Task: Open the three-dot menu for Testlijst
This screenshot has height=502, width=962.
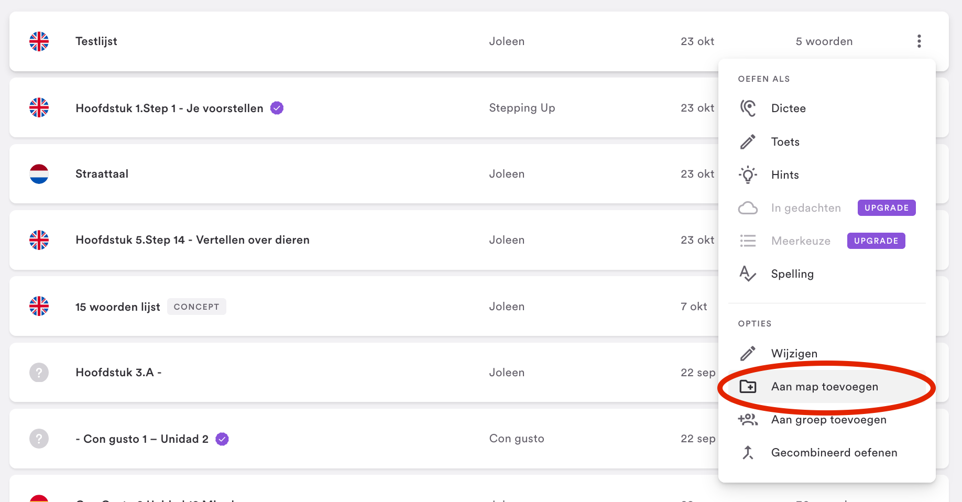Action: pyautogui.click(x=919, y=41)
